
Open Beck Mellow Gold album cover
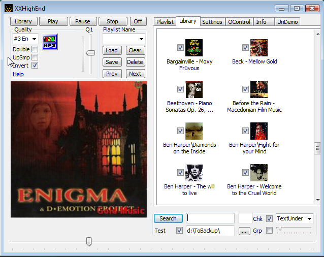[259, 48]
